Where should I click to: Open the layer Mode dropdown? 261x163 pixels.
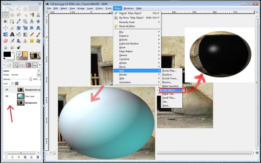click(x=39, y=75)
